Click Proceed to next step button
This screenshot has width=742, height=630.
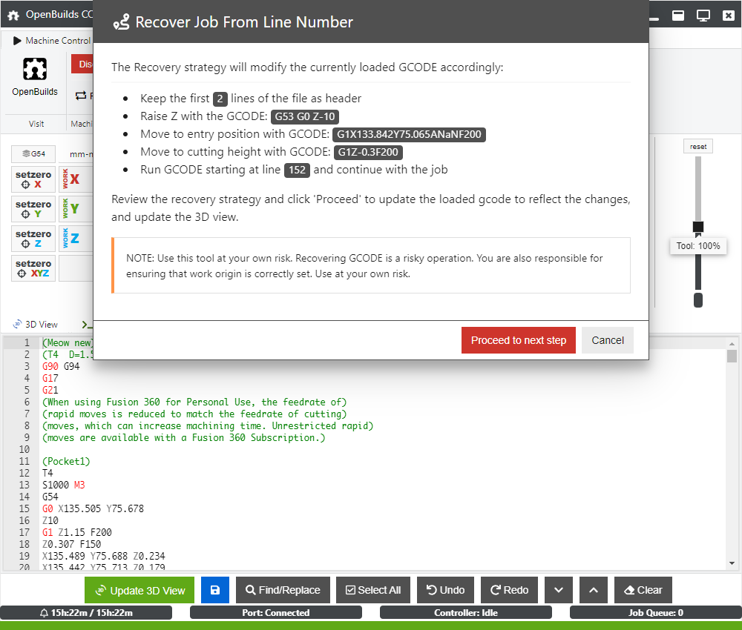pyautogui.click(x=518, y=340)
